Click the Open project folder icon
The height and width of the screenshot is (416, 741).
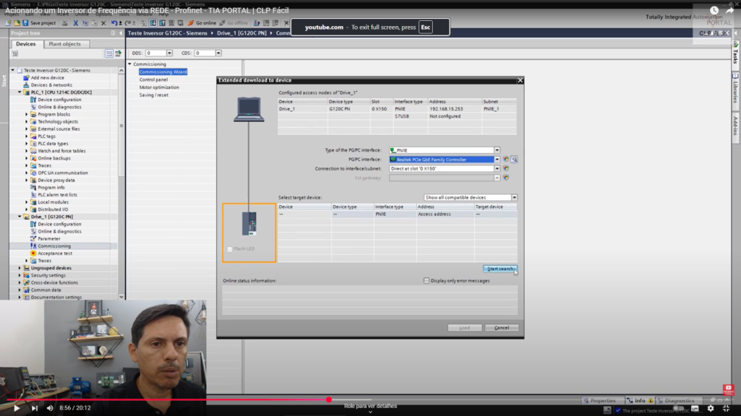point(17,23)
